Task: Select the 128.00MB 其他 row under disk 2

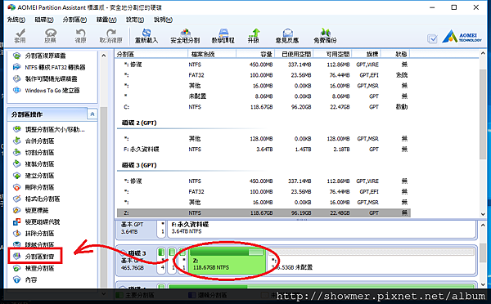Action: [x=264, y=139]
